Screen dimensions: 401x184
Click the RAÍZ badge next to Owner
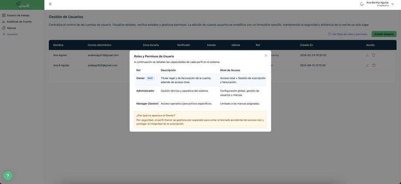pos(150,78)
